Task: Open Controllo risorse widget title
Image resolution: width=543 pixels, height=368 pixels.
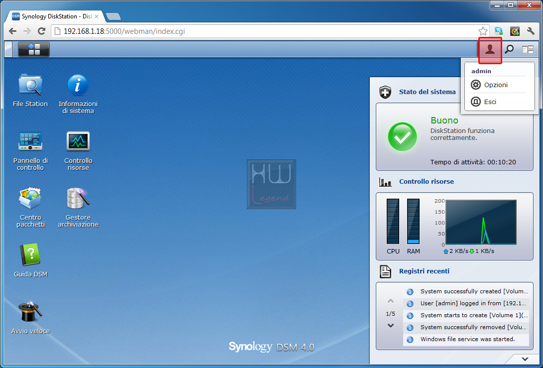Action: point(427,181)
